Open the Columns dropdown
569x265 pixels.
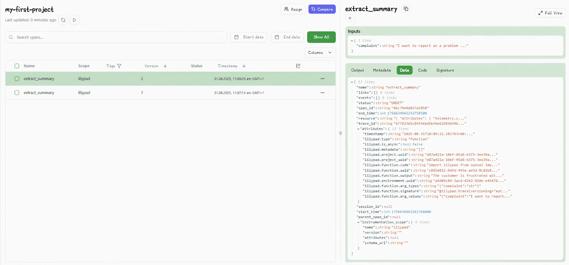point(320,53)
